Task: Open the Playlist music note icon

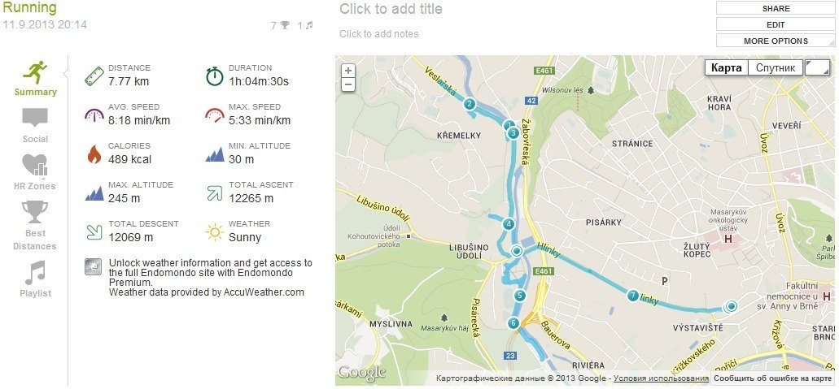Action: tap(35, 273)
